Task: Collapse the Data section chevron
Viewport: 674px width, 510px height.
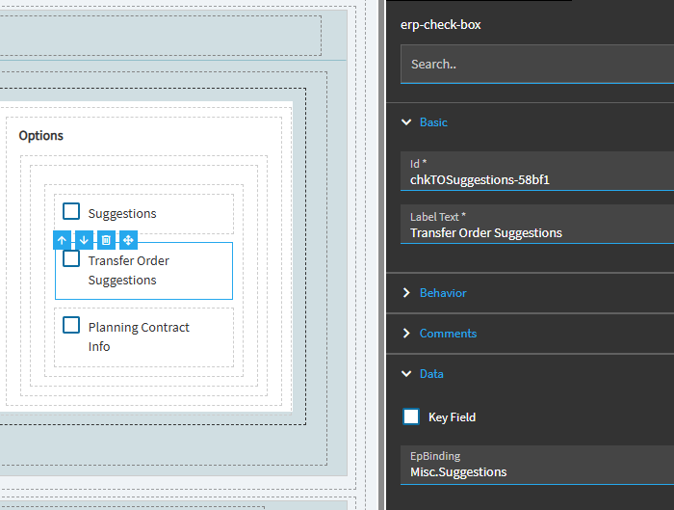Action: (406, 373)
